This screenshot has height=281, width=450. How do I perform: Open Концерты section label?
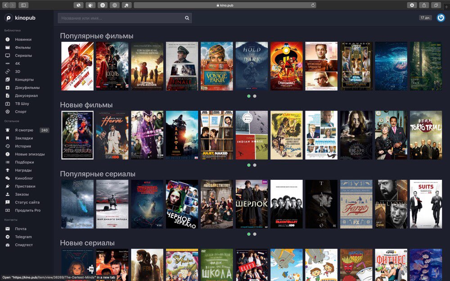(24, 80)
